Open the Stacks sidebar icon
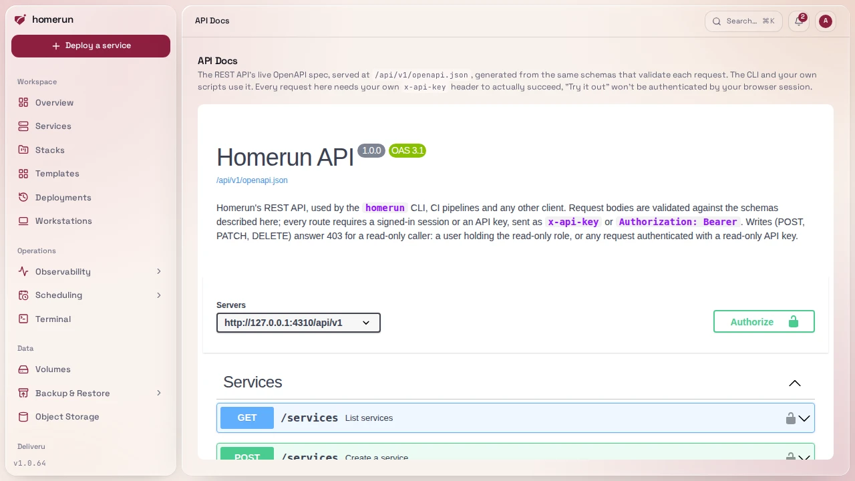The image size is (855, 481). point(23,150)
